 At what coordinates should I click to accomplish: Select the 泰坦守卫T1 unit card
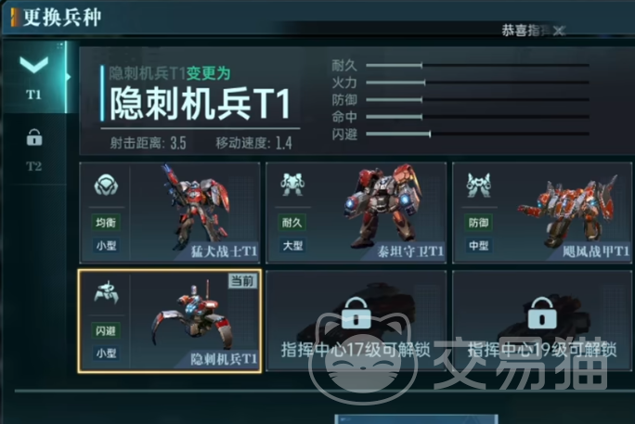pyautogui.click(x=356, y=212)
